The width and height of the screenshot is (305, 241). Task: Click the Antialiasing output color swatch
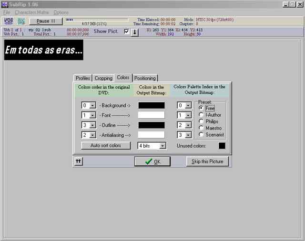click(x=152, y=135)
